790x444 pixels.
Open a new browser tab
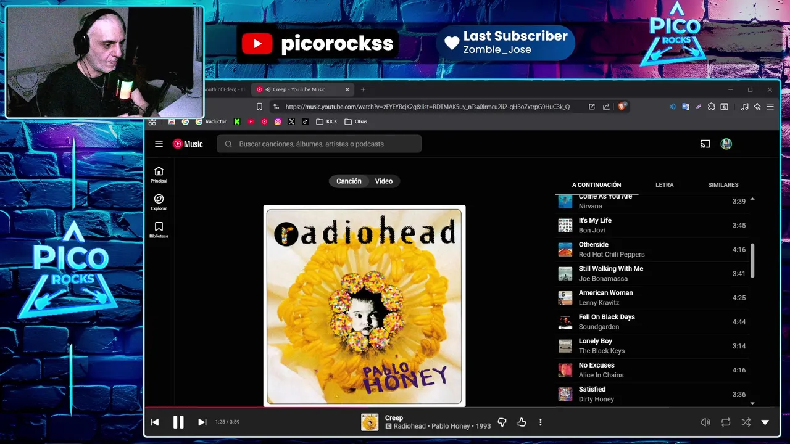pos(363,89)
